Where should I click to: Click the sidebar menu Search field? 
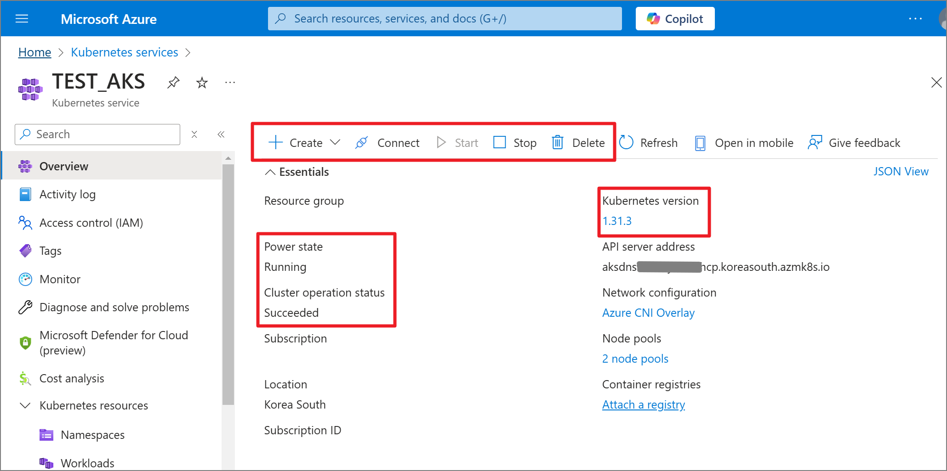tap(97, 135)
